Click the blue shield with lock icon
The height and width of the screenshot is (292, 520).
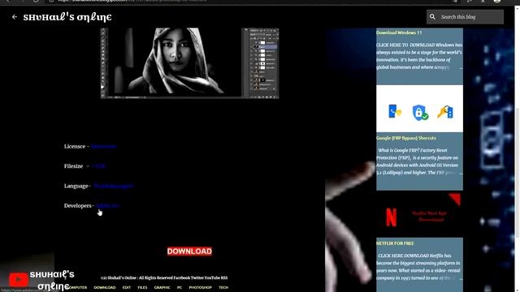coord(420,112)
